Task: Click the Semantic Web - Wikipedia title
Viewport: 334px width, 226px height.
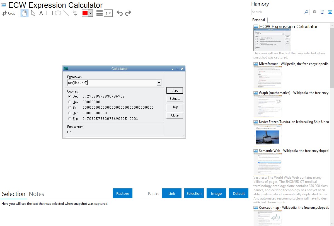Action: (x=294, y=150)
